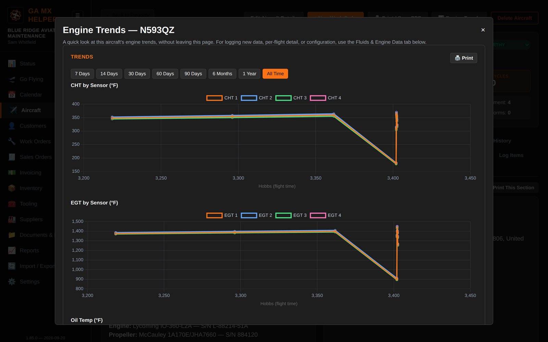The image size is (548, 342).
Task: Open the Status sidebar icon
Action: pos(12,64)
